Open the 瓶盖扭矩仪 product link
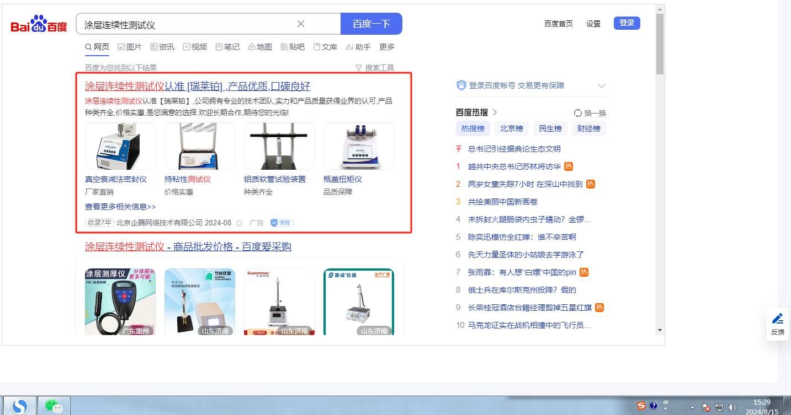791x415 pixels. pyautogui.click(x=343, y=179)
